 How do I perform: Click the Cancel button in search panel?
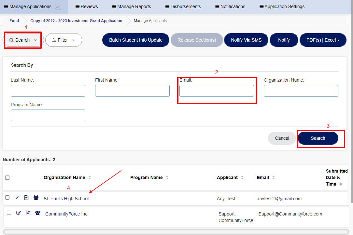click(282, 138)
